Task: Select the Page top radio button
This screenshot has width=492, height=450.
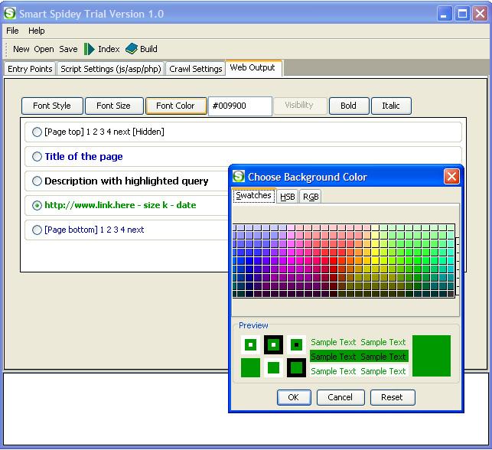Action: tap(37, 132)
